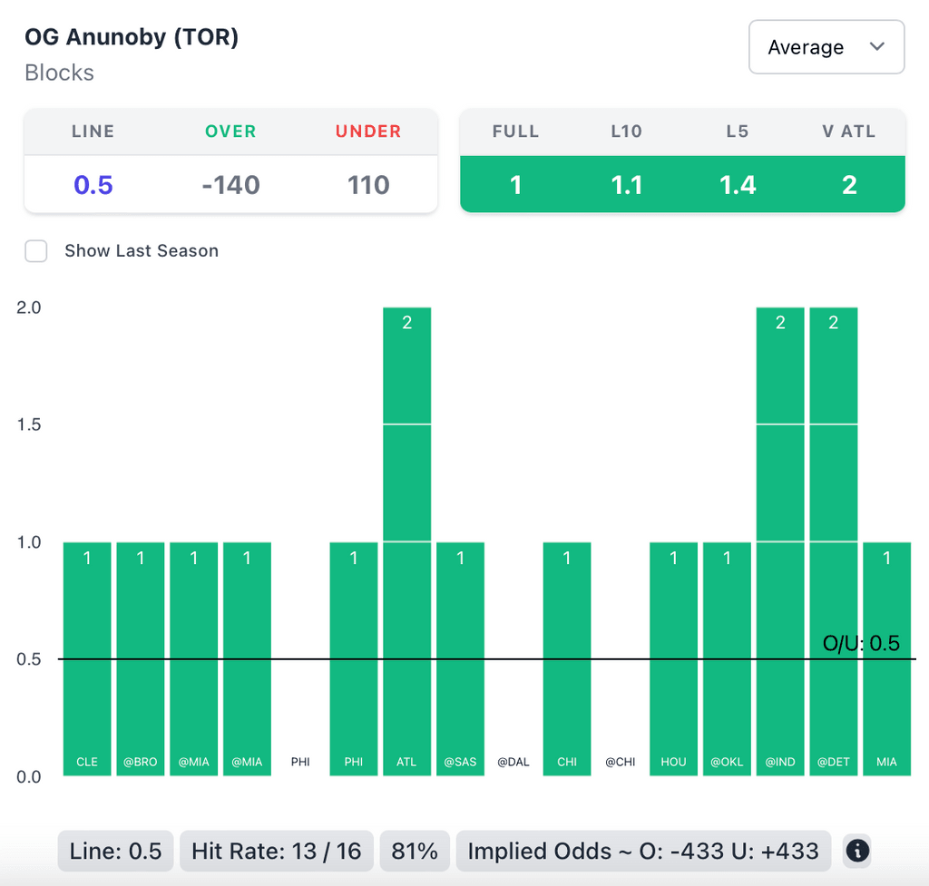The image size is (929, 886).
Task: Select the L5 stat column header
Action: click(x=738, y=131)
